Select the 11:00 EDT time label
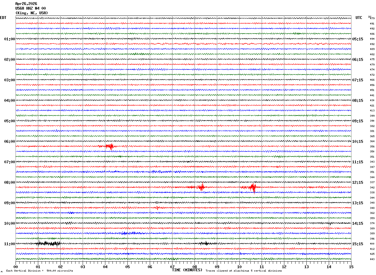The height and width of the screenshot is (275, 376). point(9,244)
